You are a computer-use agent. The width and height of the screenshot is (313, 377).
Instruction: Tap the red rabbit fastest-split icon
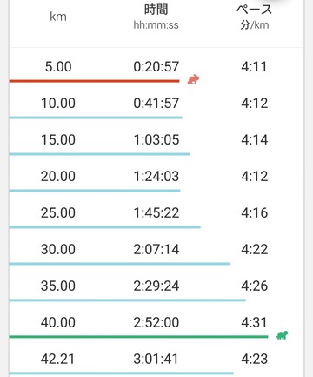click(193, 79)
